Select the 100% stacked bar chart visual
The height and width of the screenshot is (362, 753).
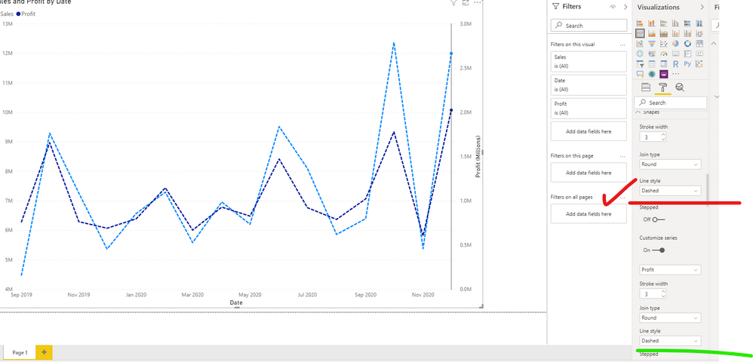click(x=687, y=23)
